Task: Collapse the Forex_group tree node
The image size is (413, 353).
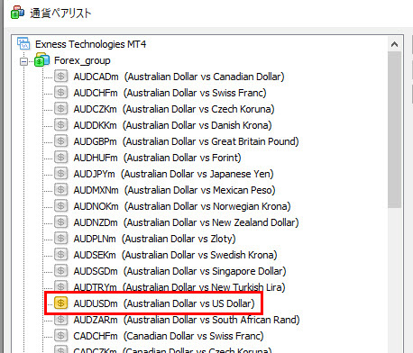Action: (x=23, y=61)
